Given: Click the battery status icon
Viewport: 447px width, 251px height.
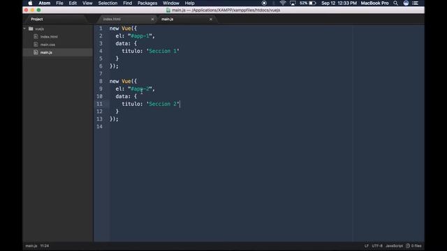Looking at the screenshot, I should click(x=312, y=3).
